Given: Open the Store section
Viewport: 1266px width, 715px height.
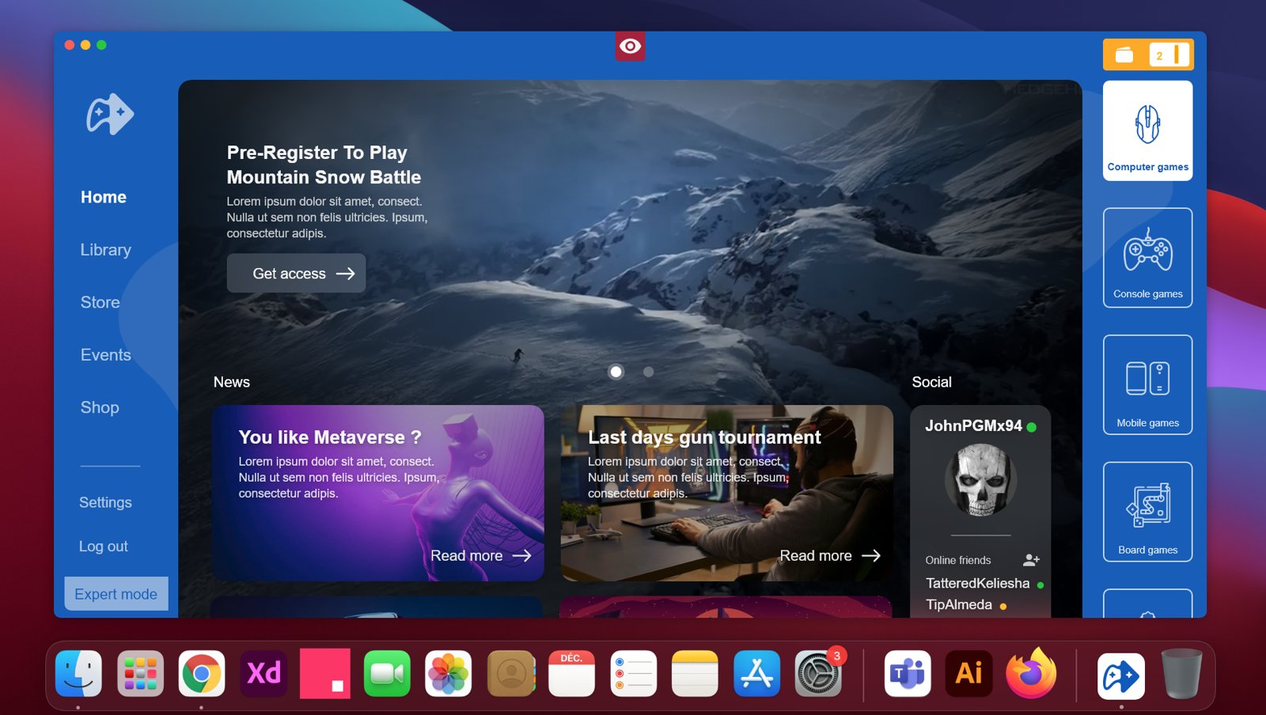Looking at the screenshot, I should point(100,302).
